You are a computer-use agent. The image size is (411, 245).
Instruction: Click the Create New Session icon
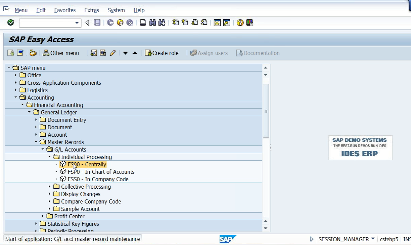[217, 23]
